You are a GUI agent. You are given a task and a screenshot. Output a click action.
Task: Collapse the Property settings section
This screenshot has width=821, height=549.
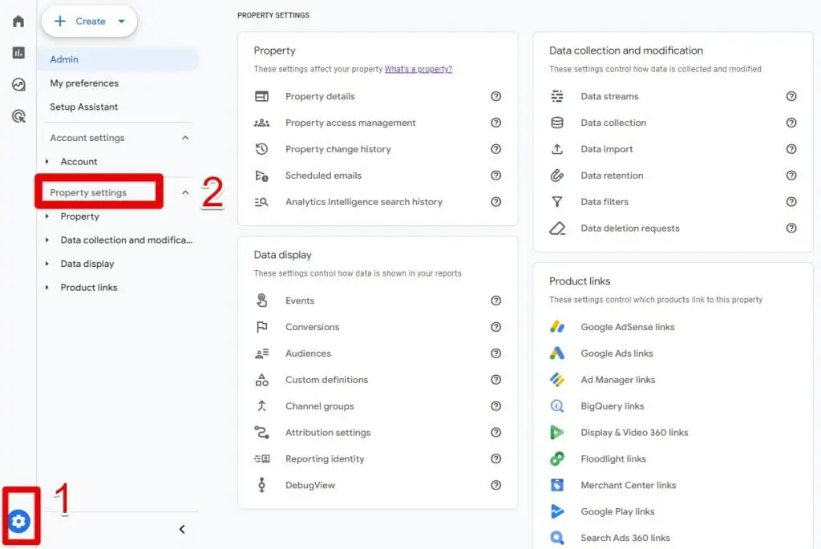pos(185,192)
